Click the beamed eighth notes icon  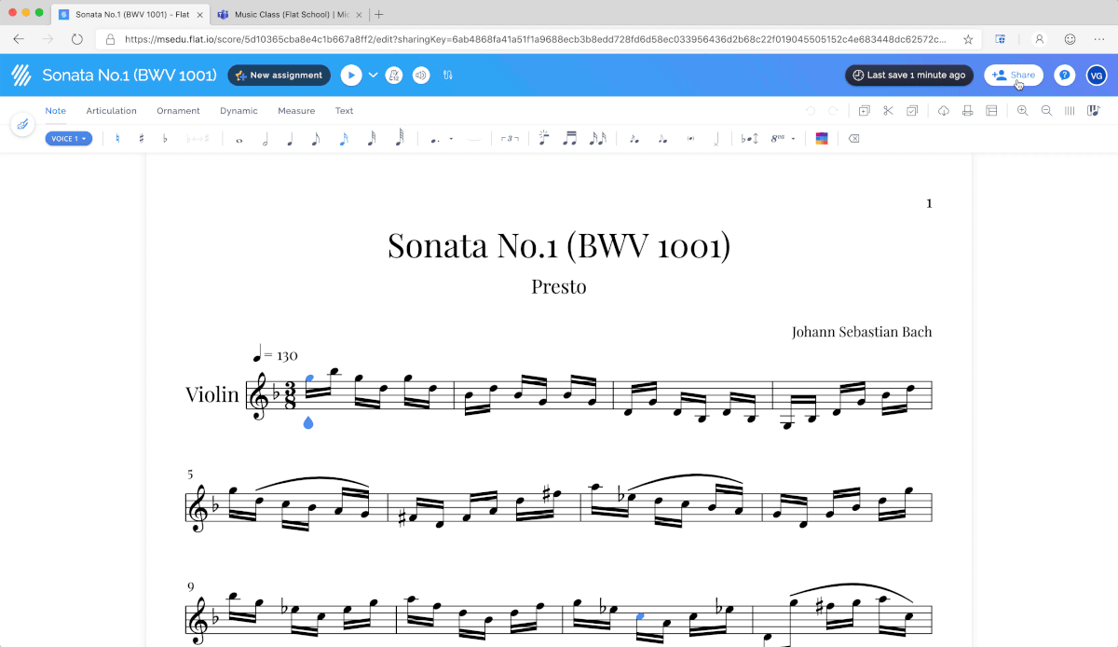point(570,139)
